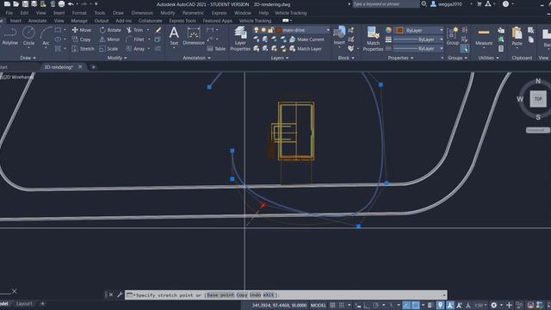Click the object color wheel swatch
The image size is (551, 310).
click(x=388, y=30)
